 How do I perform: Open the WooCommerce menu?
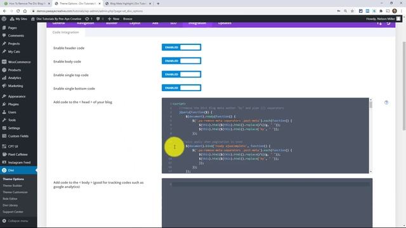click(x=19, y=62)
